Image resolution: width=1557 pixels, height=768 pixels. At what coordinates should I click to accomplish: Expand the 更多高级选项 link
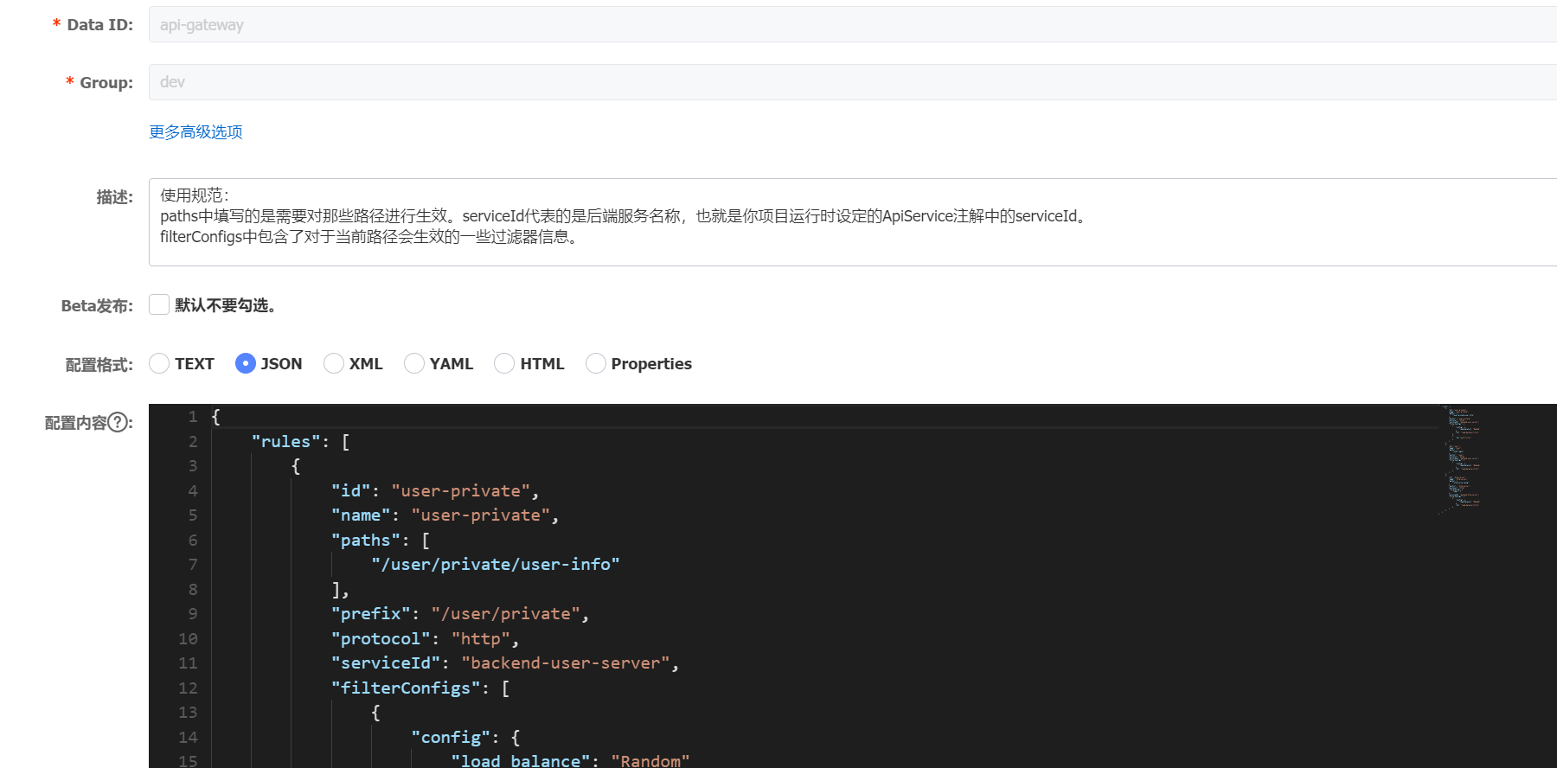(x=195, y=132)
